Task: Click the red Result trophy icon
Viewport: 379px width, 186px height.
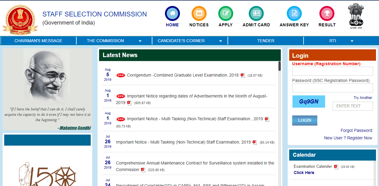Action: (327, 13)
